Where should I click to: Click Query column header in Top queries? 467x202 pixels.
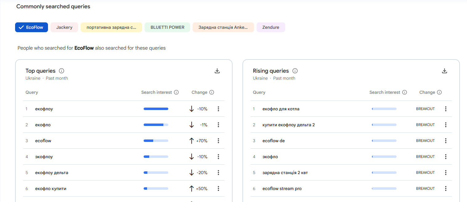tap(32, 92)
